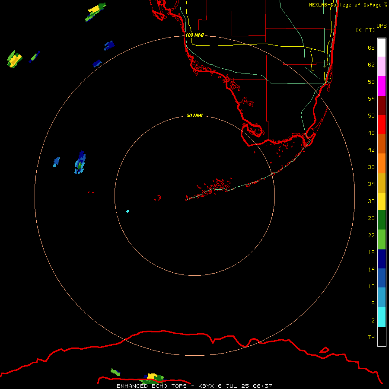Click the tiny cyan echo inside the 50 NMI ring
Image resolution: width=389 pixels, height=389 pixels.
[128, 211]
